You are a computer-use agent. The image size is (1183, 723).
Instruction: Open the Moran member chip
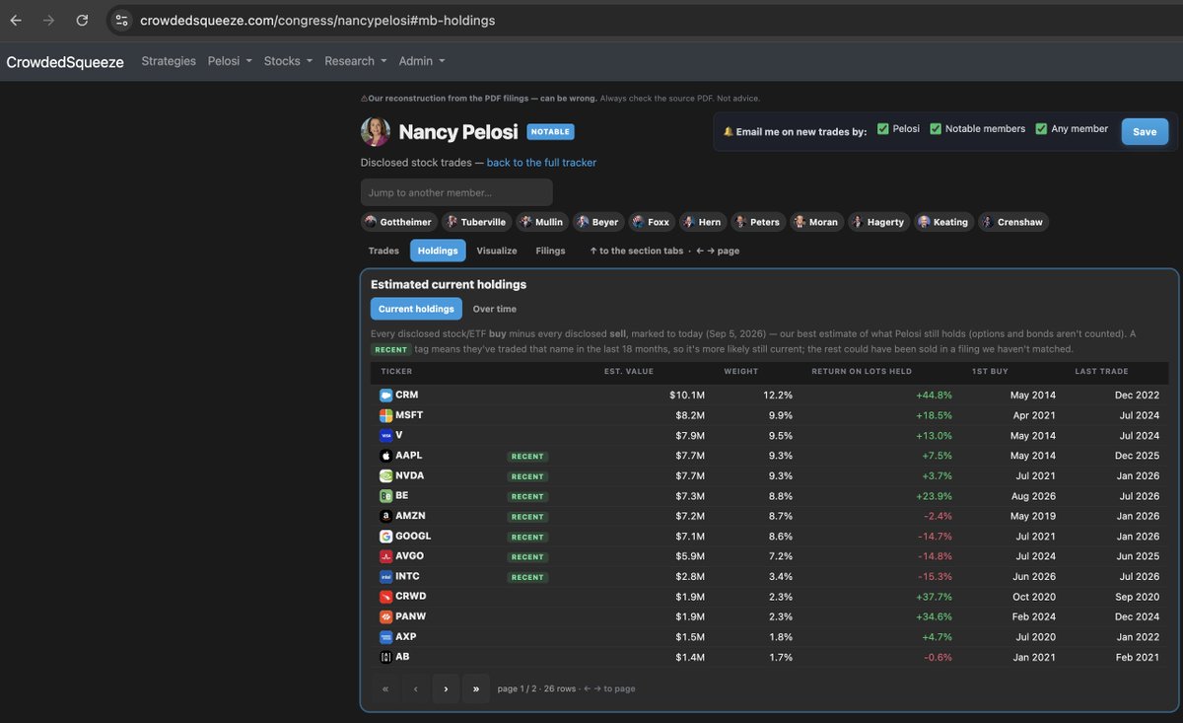tap(817, 222)
